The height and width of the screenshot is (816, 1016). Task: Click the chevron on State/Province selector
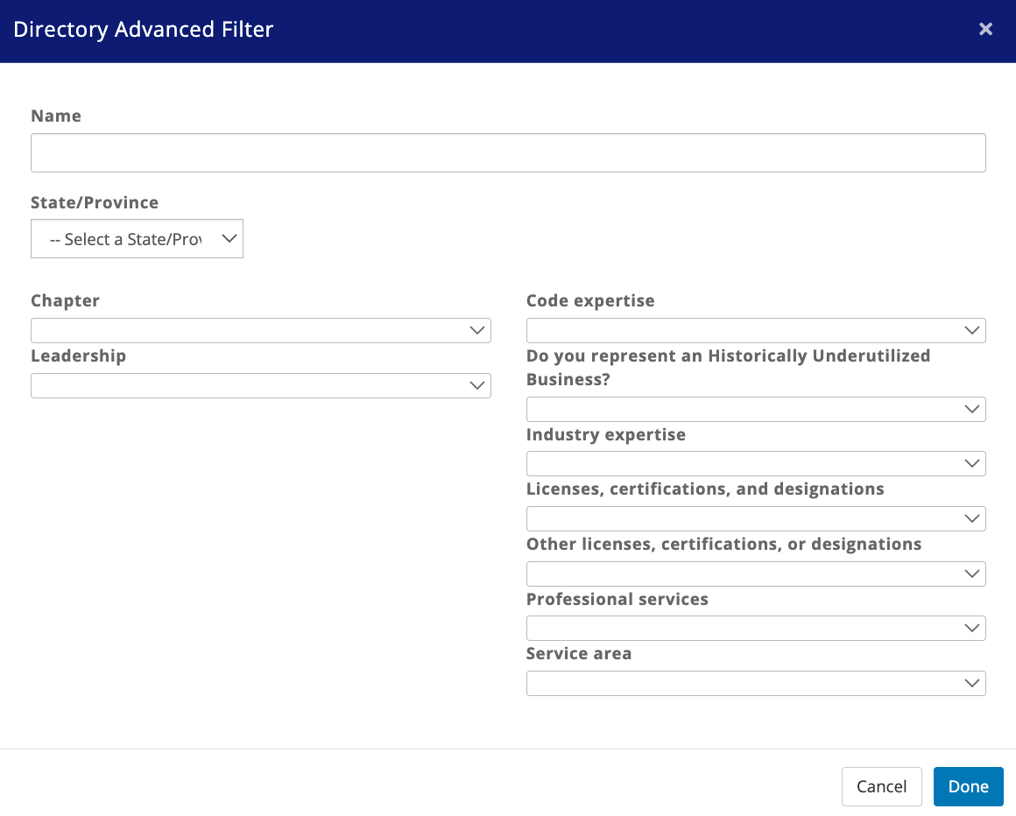pos(228,238)
